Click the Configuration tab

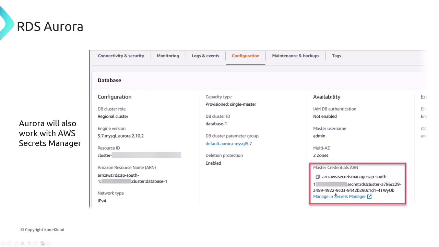coord(245,56)
